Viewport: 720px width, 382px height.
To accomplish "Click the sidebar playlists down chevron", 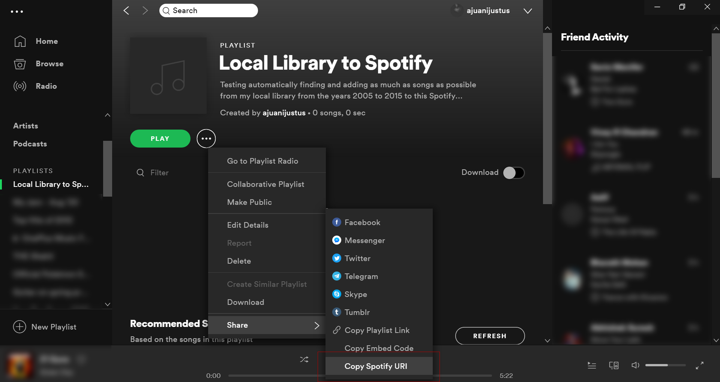I will pyautogui.click(x=108, y=304).
